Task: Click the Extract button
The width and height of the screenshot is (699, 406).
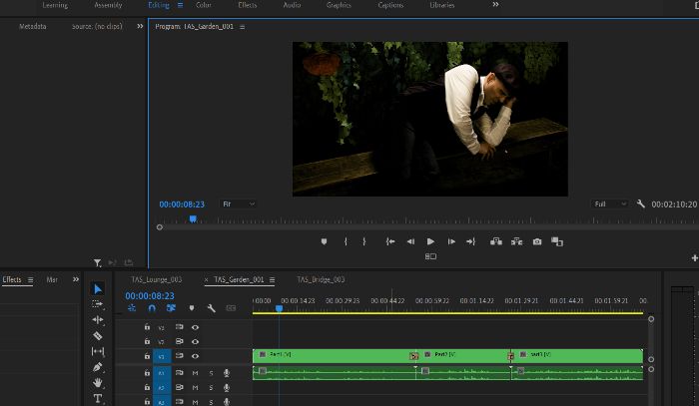Action: click(x=516, y=241)
